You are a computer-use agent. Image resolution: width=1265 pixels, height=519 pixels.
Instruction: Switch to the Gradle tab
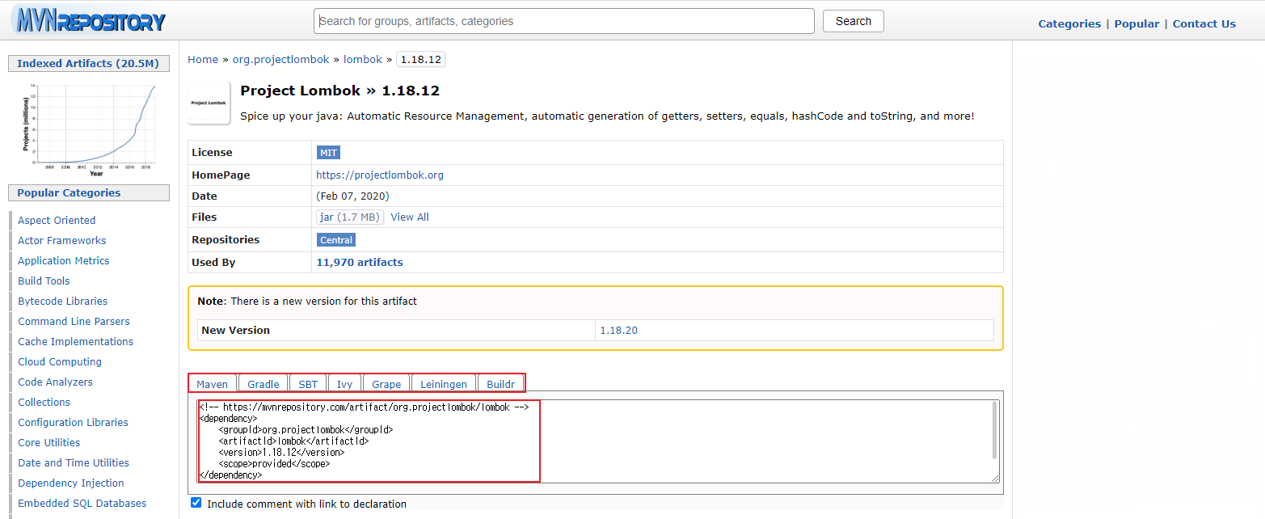coord(264,384)
